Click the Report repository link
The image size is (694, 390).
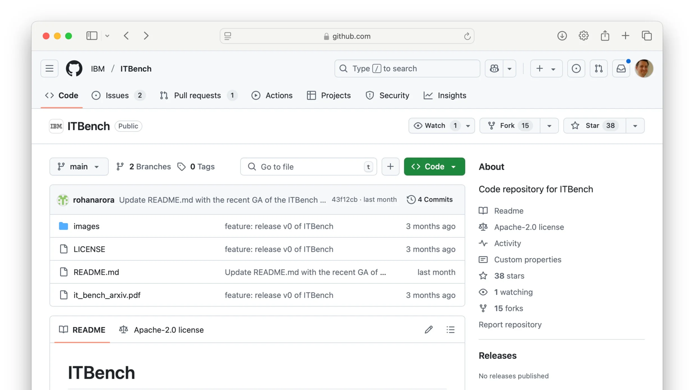pyautogui.click(x=510, y=324)
